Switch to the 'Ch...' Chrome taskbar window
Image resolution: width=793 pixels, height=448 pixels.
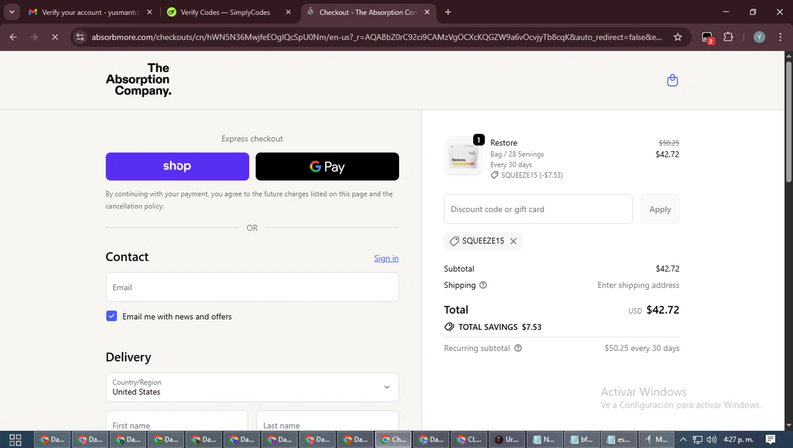(393, 440)
